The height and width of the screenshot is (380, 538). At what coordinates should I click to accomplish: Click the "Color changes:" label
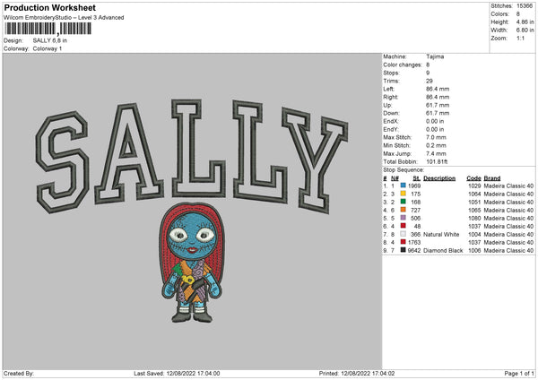coord(403,65)
